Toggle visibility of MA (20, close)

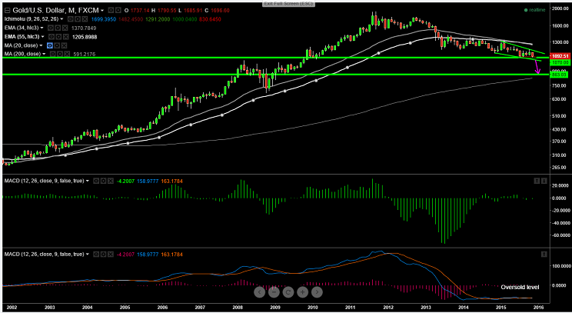pos(51,45)
